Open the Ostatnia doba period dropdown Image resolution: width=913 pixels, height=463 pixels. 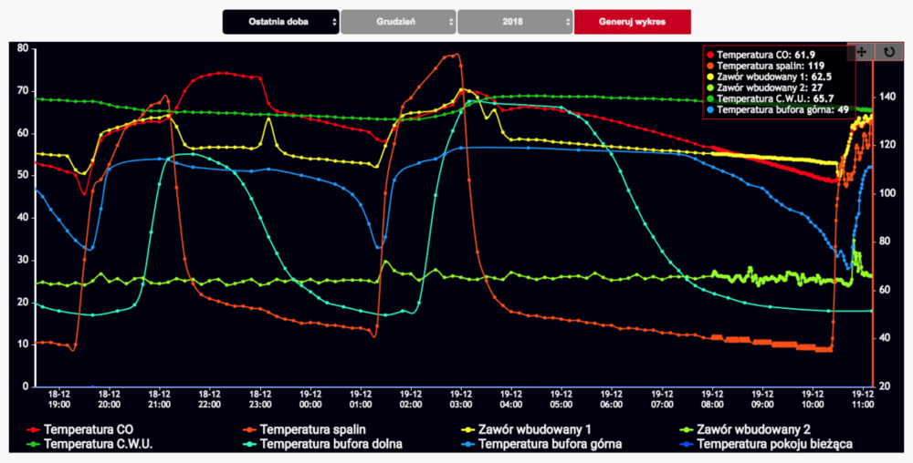281,22
